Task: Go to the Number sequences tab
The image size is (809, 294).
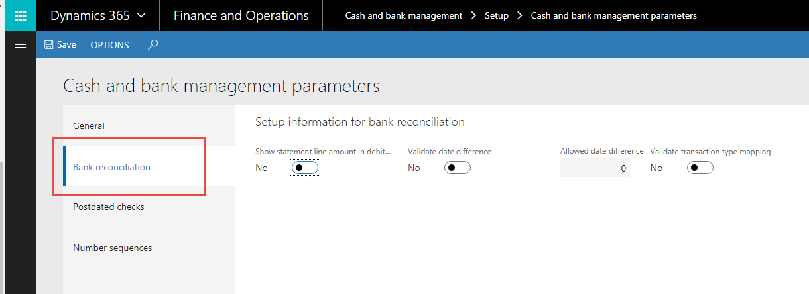Action: coord(112,248)
